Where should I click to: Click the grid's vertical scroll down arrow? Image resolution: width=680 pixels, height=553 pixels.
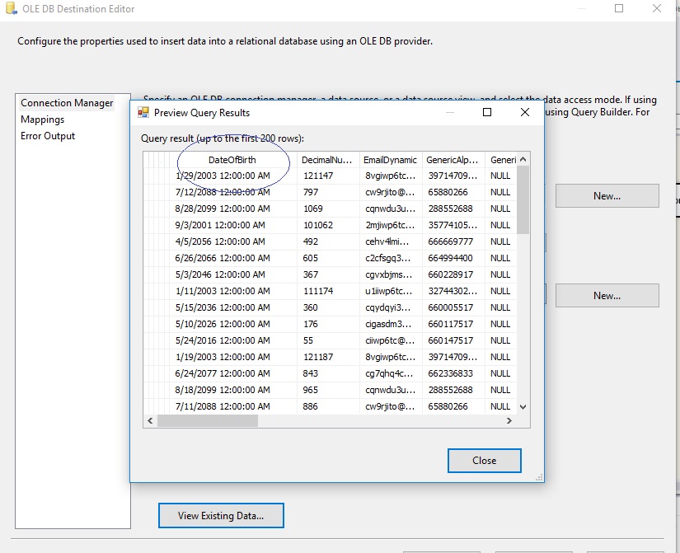[523, 407]
